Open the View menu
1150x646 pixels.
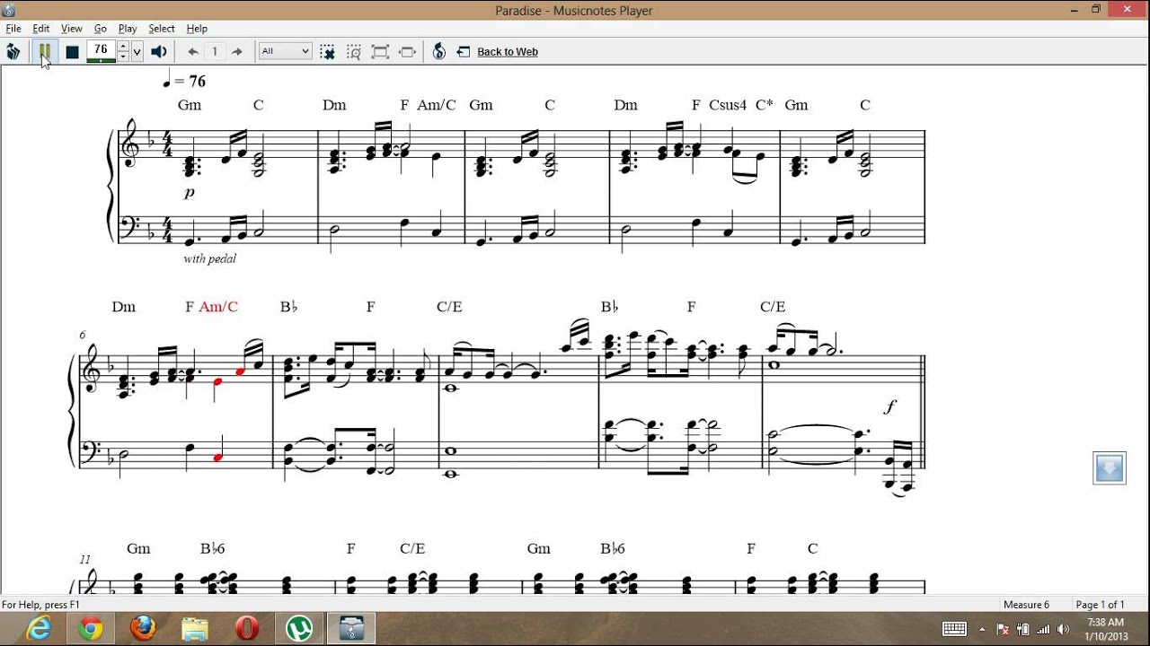(72, 29)
